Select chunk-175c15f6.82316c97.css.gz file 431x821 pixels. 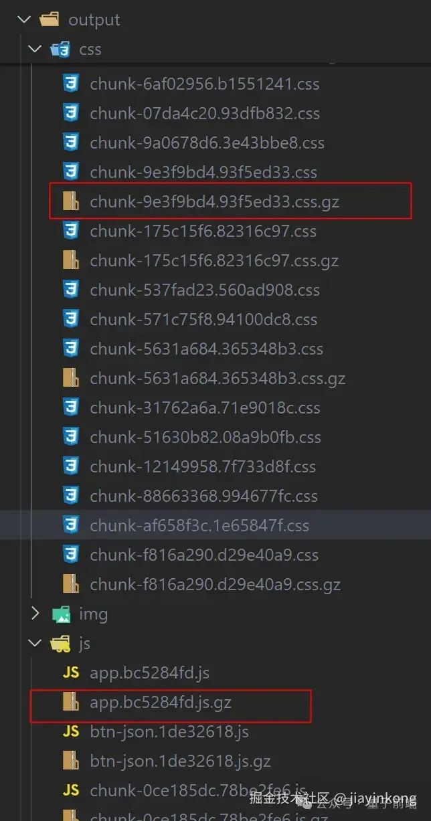215,260
